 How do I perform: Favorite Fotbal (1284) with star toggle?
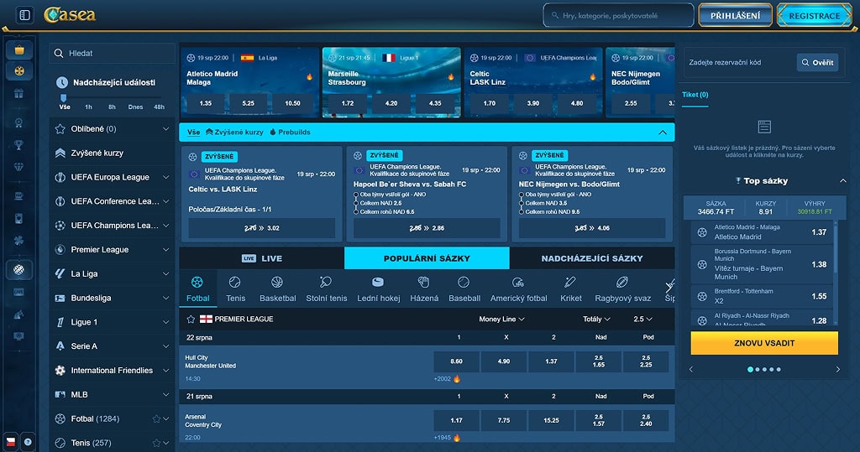coord(156,418)
